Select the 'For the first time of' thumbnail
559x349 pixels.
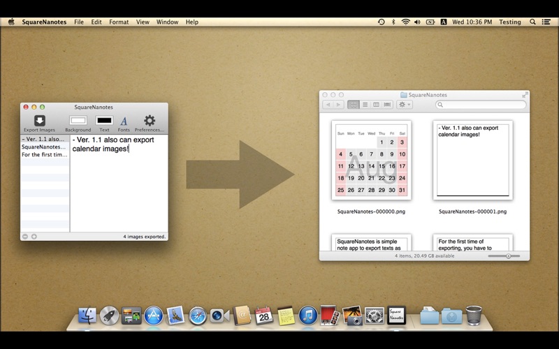click(x=473, y=242)
